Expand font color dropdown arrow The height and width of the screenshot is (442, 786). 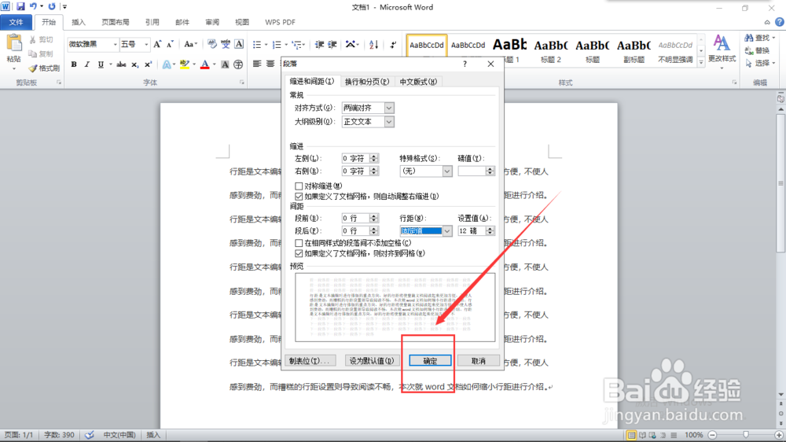pyautogui.click(x=214, y=64)
